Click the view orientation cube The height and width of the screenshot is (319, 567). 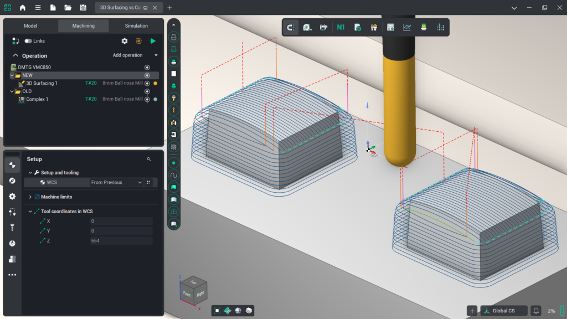pyautogui.click(x=193, y=290)
